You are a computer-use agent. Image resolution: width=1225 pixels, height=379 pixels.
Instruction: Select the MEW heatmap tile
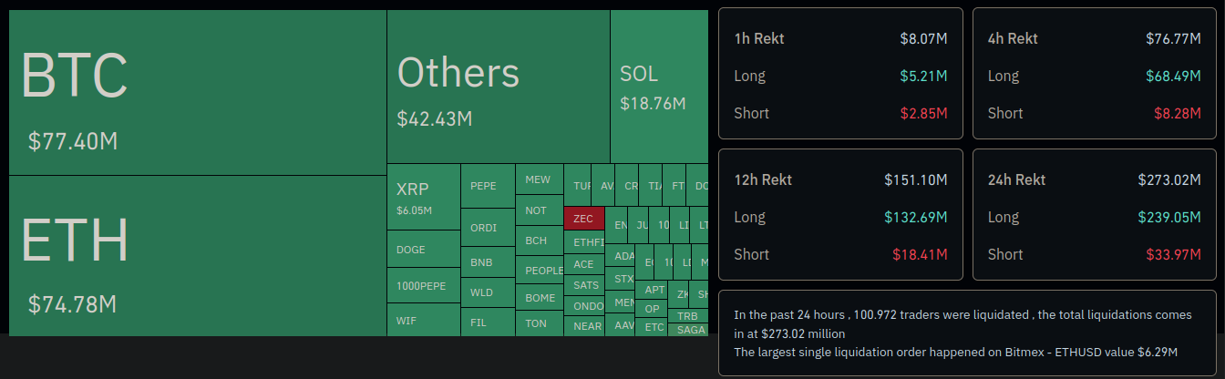pos(539,179)
